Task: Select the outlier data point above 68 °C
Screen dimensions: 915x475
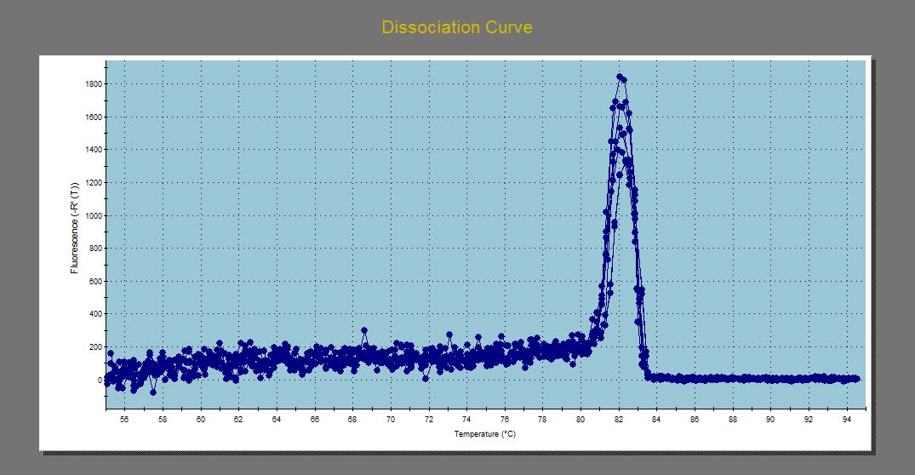Action: click(x=364, y=330)
